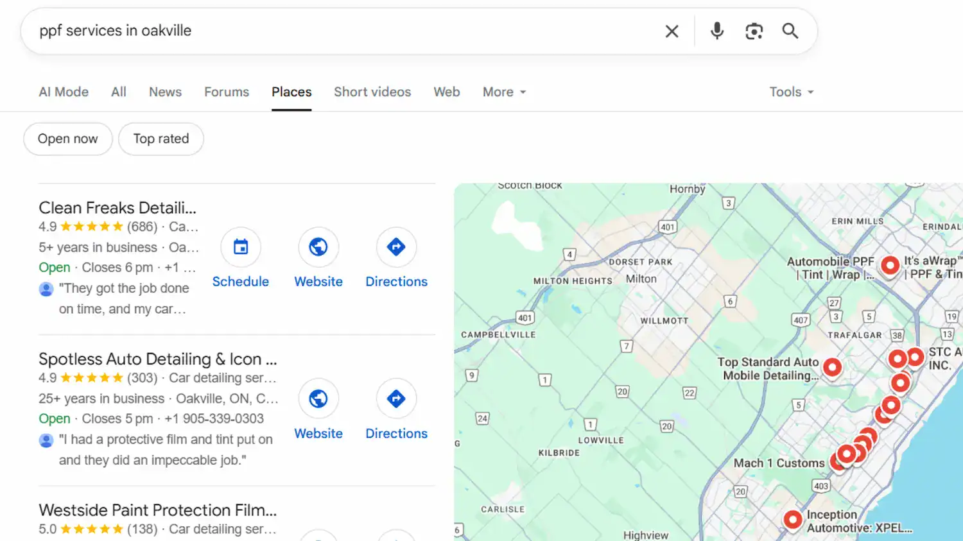Click the Website text link for Spotless Auto Detailing
The image size is (963, 541).
click(x=318, y=434)
